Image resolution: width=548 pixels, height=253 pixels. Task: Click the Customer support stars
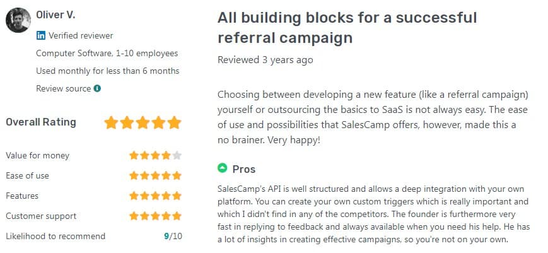point(155,216)
